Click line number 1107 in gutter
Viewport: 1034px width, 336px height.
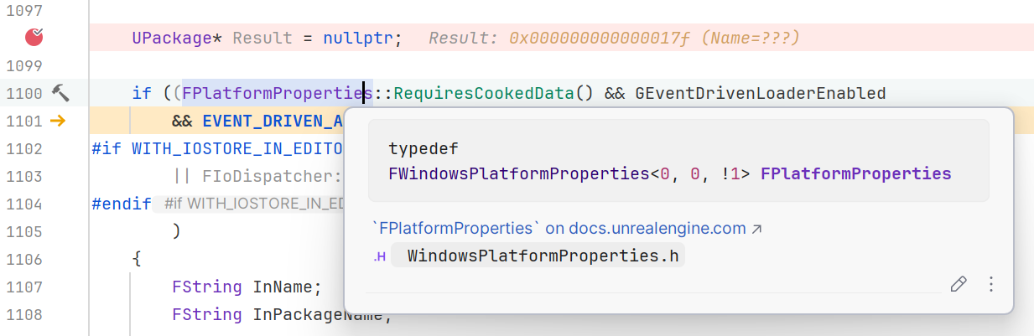(x=23, y=287)
